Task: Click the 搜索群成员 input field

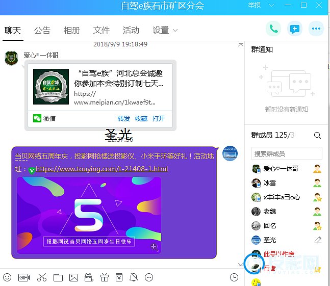Action: click(287, 153)
